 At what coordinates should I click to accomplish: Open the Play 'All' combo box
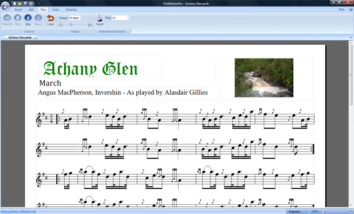pyautogui.click(x=120, y=18)
